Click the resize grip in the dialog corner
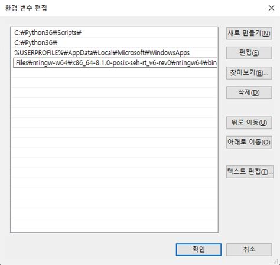The height and width of the screenshot is (265, 280). [x=276, y=261]
